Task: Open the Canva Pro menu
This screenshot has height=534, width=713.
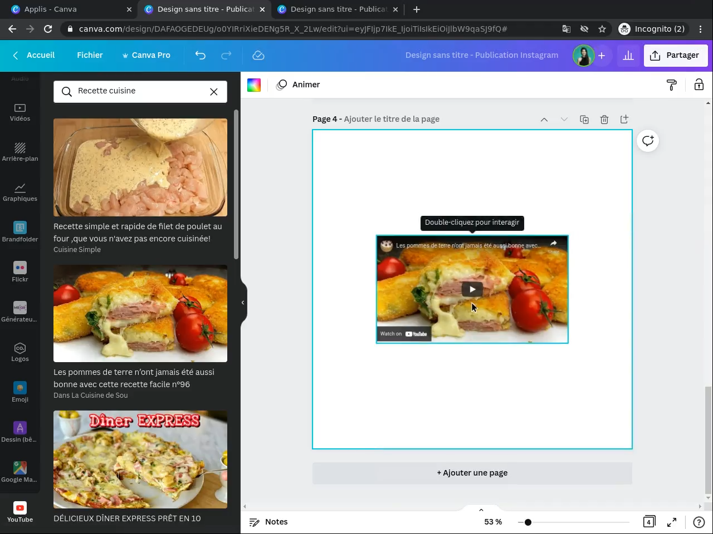Action: point(146,55)
